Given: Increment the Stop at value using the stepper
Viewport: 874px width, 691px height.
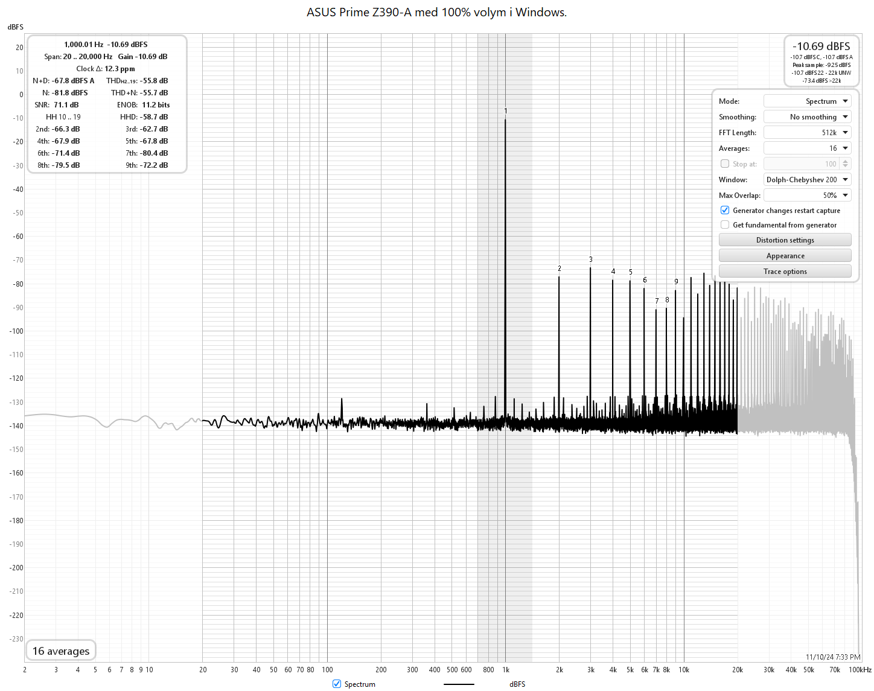Looking at the screenshot, I should 846,161.
